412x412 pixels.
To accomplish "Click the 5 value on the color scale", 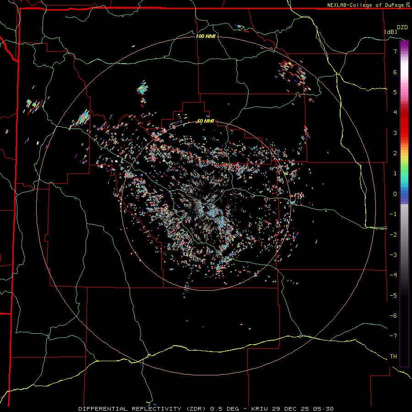I will click(x=395, y=92).
